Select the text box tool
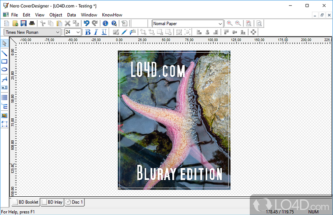The height and width of the screenshot is (215, 333). point(5,87)
